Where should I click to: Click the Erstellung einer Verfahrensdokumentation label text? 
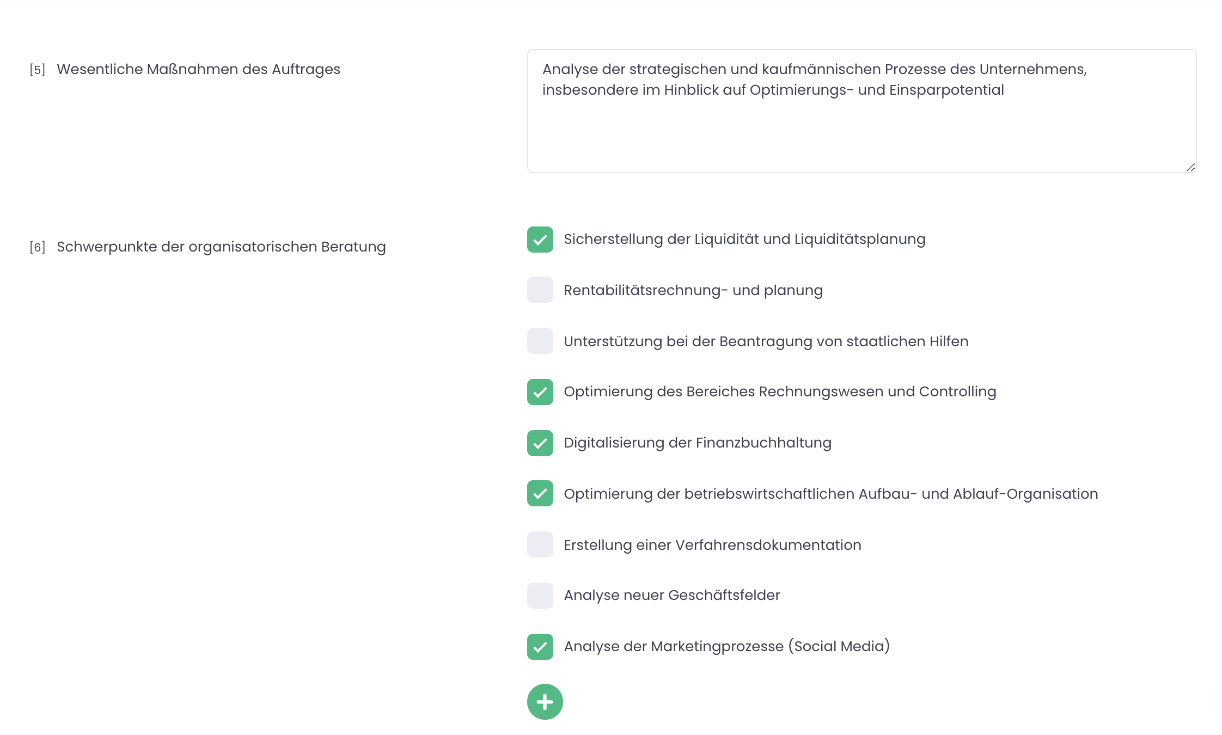(x=712, y=545)
